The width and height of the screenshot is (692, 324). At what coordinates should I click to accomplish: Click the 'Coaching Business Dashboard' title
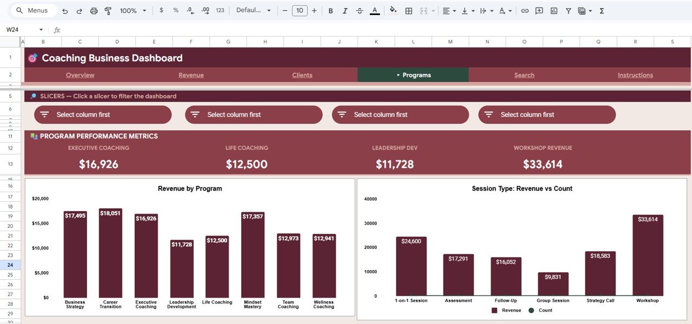click(x=112, y=58)
